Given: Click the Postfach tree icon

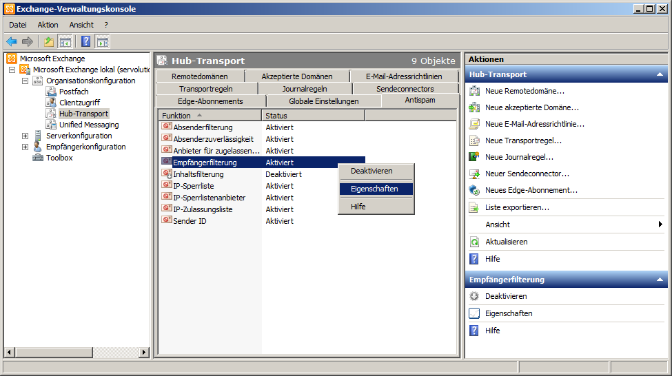Looking at the screenshot, I should (51, 91).
